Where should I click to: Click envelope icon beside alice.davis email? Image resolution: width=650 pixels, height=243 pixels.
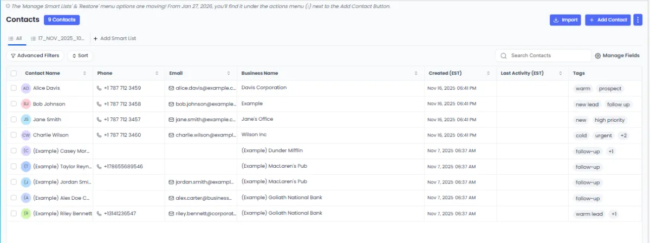pyautogui.click(x=172, y=88)
